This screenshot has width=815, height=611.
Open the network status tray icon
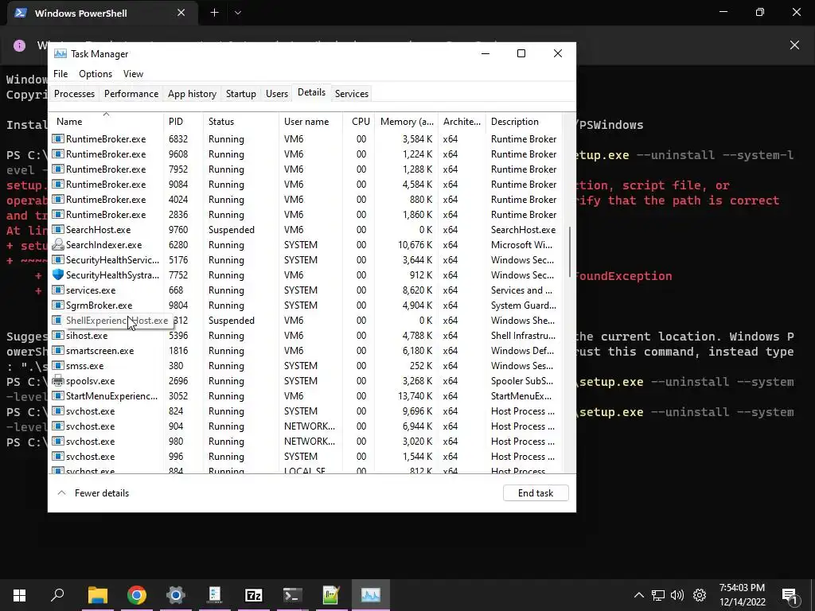[658, 595]
